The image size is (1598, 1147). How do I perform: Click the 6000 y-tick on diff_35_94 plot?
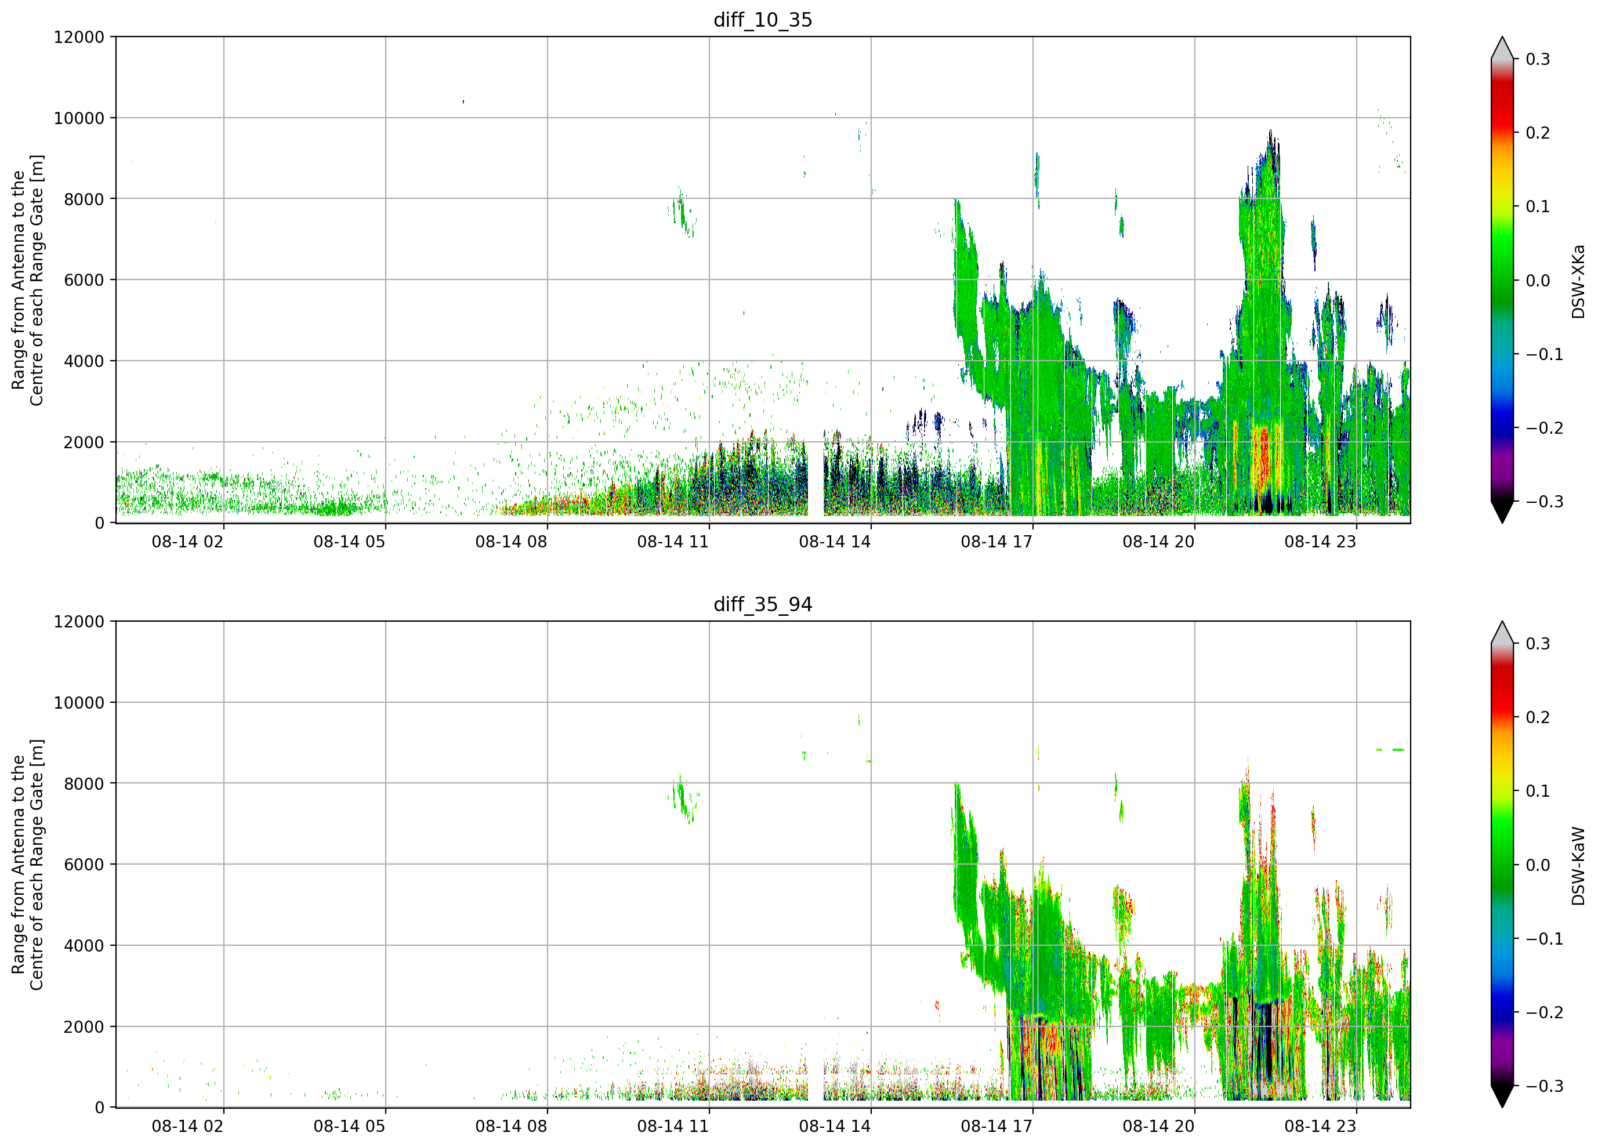point(84,865)
